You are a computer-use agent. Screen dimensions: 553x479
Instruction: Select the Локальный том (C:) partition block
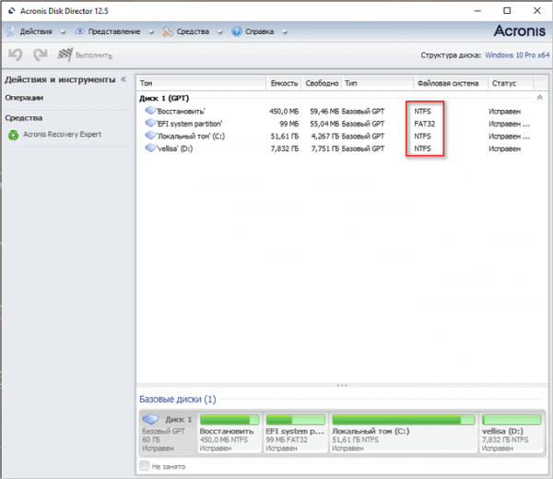coord(404,433)
